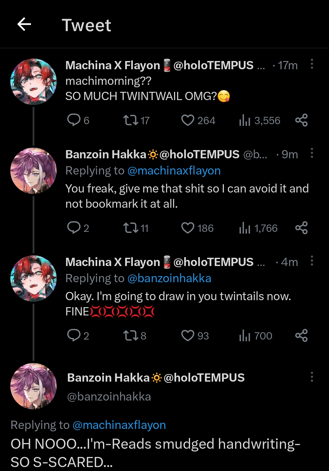Open Machina X Flayon's top avatar
The image size is (329, 471).
[34, 82]
